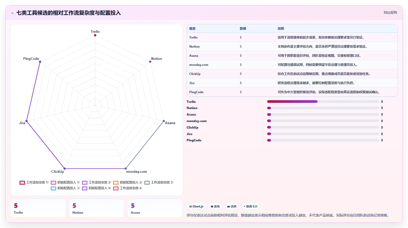This screenshot has width=408, height=228.
Task: Click the Asana summary card
Action: click(x=155, y=208)
